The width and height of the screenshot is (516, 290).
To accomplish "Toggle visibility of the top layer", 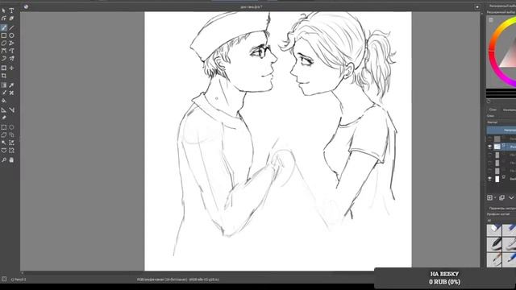I will pyautogui.click(x=489, y=139).
